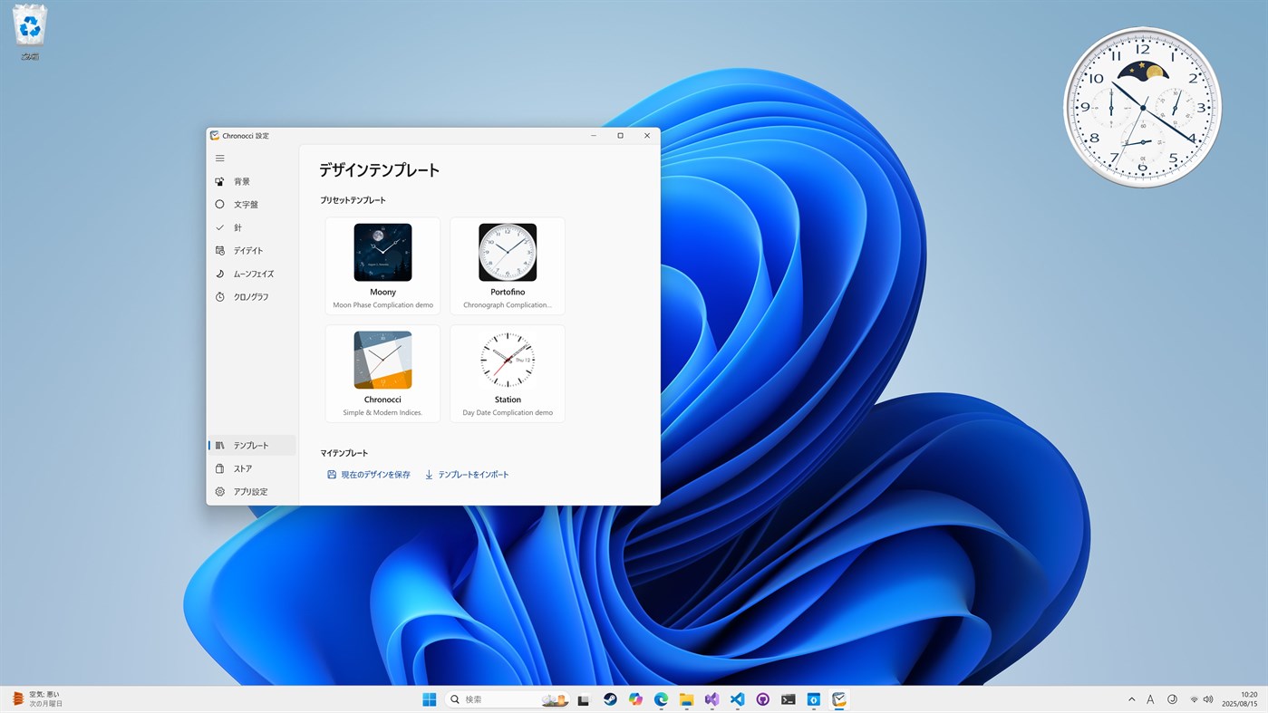Toggle the hamburger navigation menu in Chronocci
The width and height of the screenshot is (1268, 713).
click(x=219, y=159)
